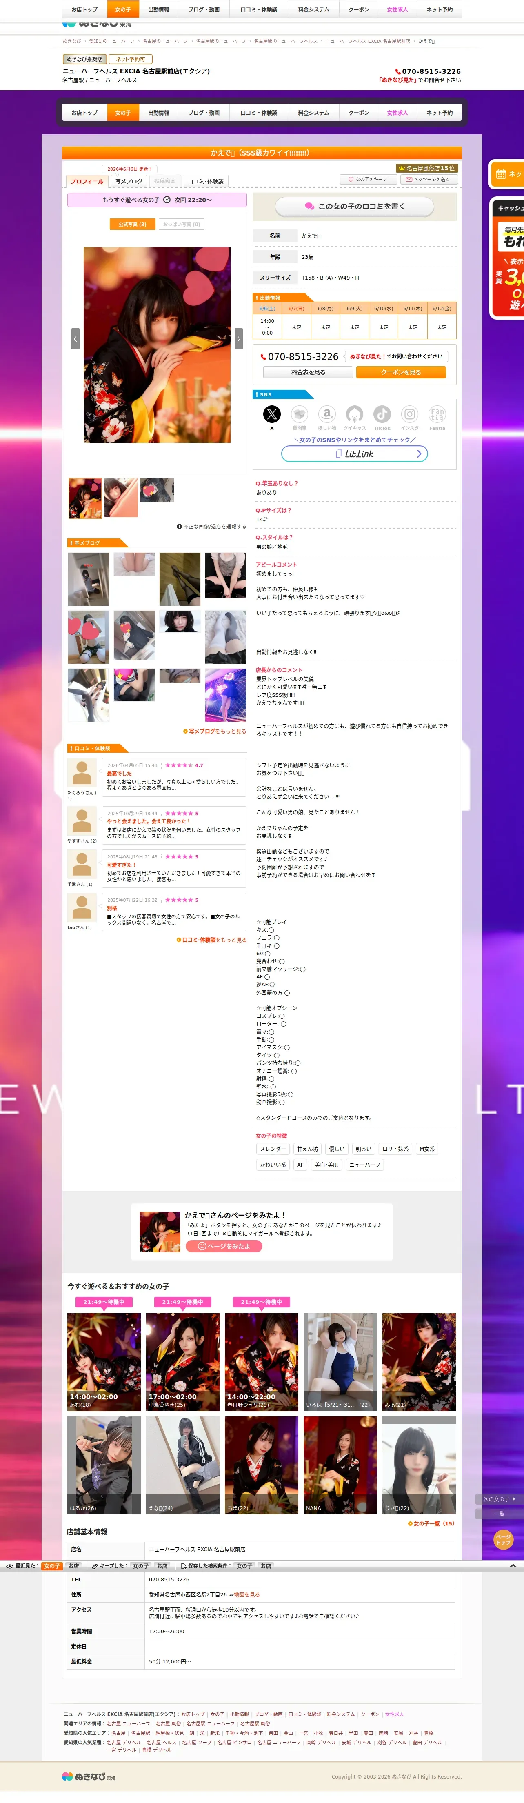524x1803 pixels.
Task: Click the 別格 review title
Action: tap(112, 909)
